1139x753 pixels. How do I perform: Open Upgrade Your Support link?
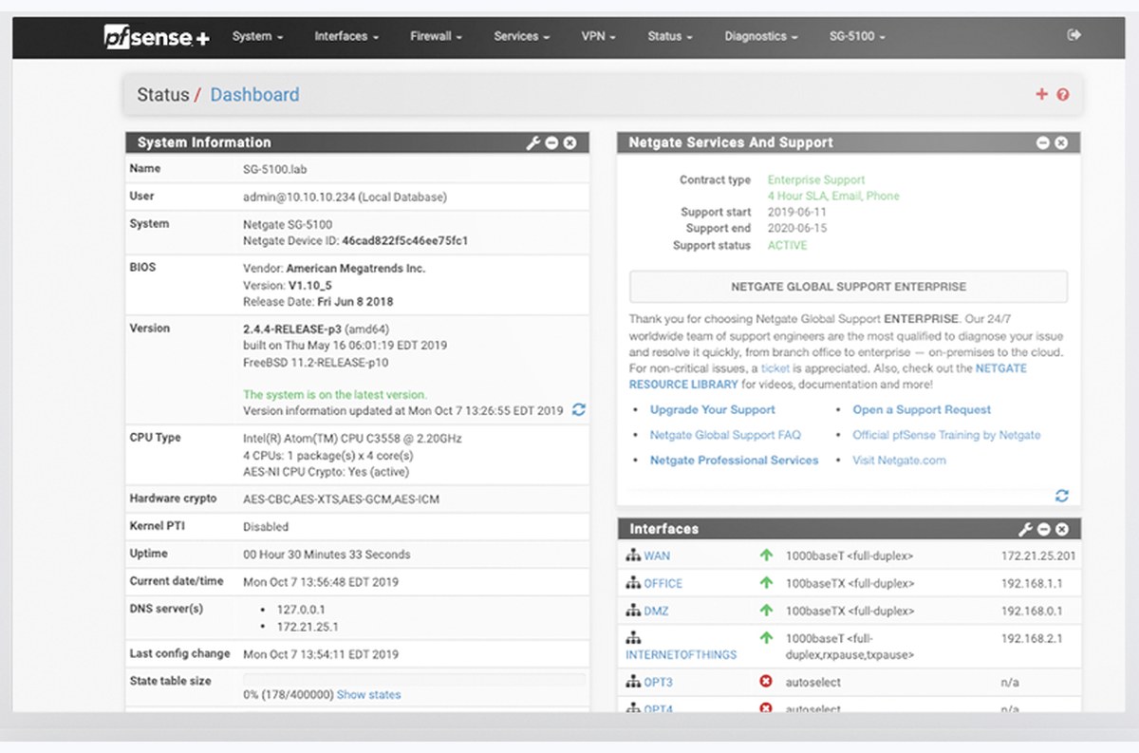coord(712,410)
